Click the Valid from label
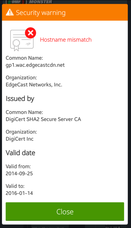 18,166
